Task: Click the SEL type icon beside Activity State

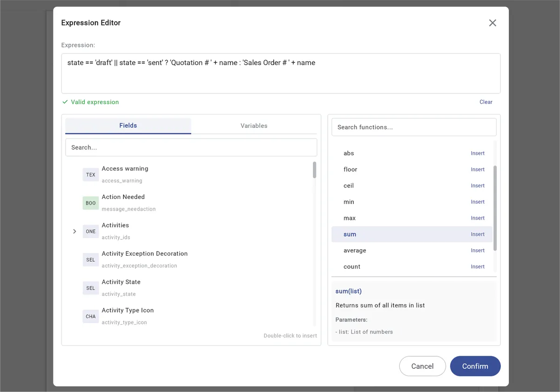Action: tap(90, 288)
